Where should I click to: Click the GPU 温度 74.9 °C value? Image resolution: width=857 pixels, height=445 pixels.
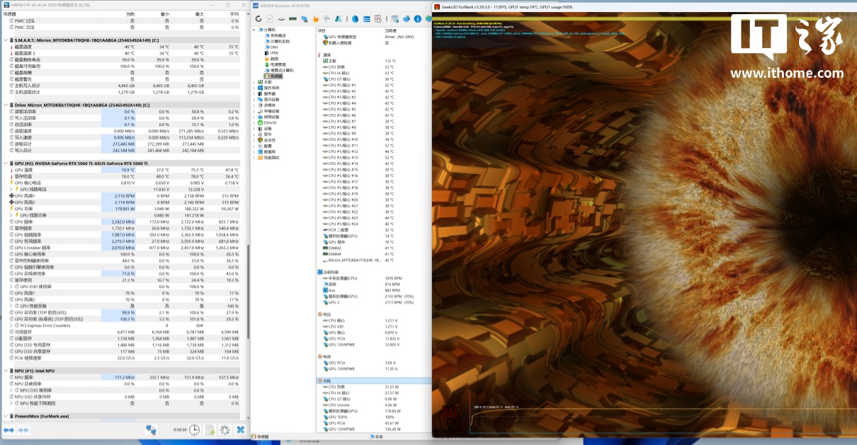(x=127, y=170)
